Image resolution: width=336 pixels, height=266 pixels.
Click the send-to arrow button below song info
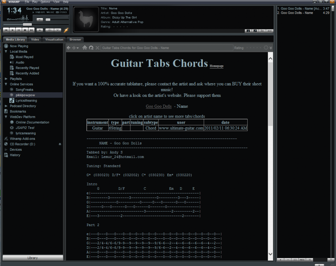pos(262,31)
